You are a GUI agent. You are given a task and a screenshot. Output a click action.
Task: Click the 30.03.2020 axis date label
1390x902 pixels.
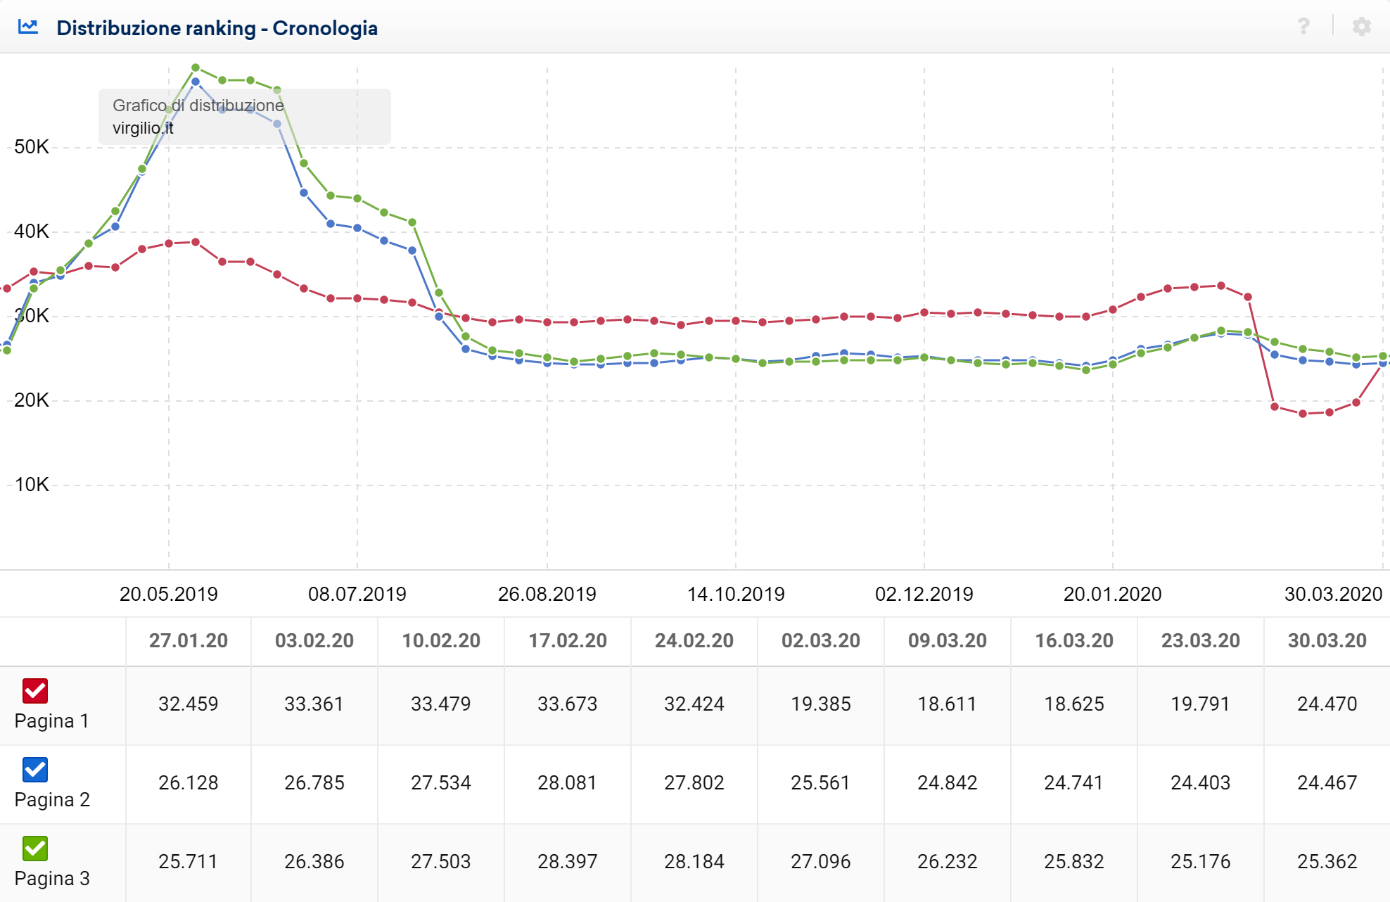[1334, 595]
